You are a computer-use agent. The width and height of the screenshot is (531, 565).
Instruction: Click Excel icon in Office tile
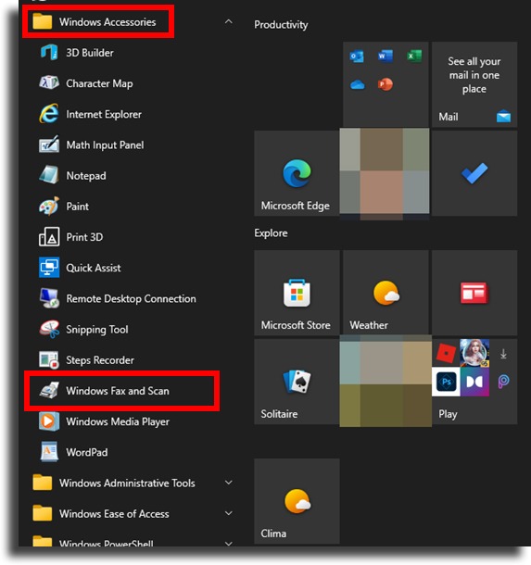click(414, 56)
